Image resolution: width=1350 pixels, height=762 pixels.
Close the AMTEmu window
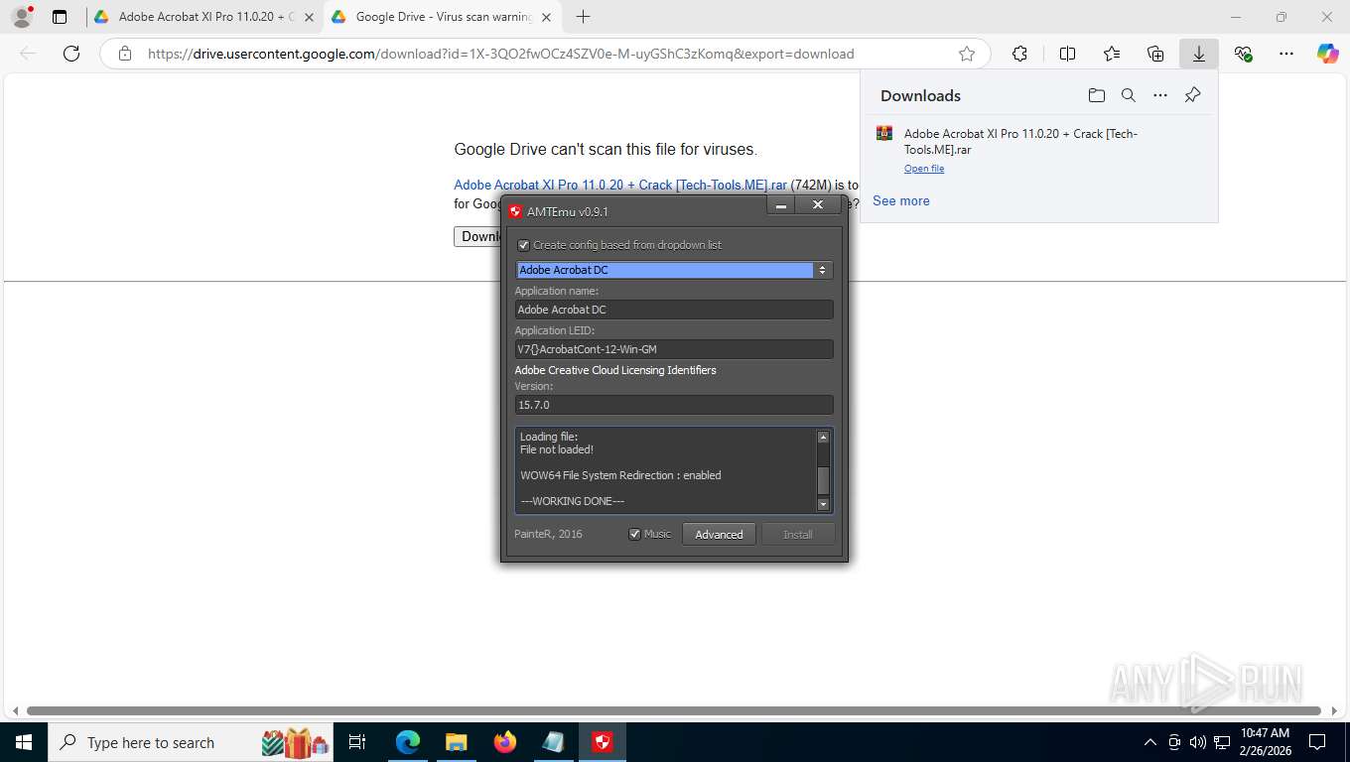point(817,205)
